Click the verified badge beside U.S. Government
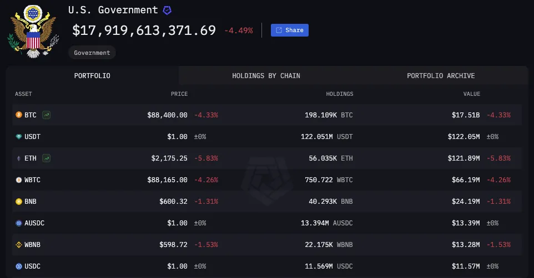Screen dimensions: 534x278 click(x=167, y=11)
